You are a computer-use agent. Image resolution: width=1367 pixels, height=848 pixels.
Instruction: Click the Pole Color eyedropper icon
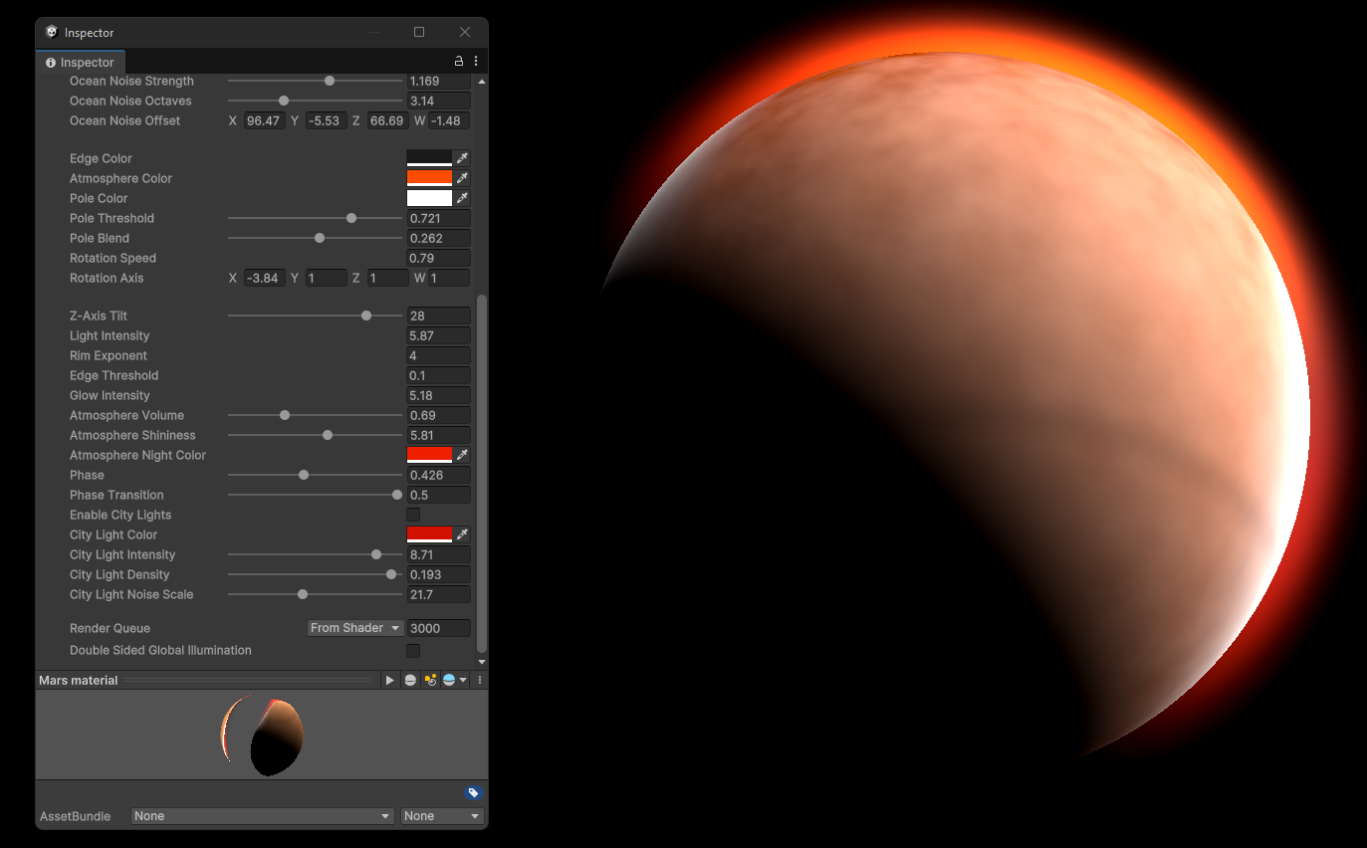pos(462,198)
